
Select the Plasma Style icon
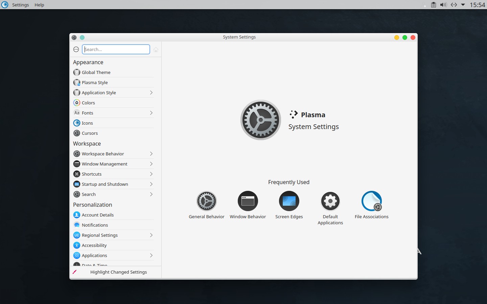77,82
